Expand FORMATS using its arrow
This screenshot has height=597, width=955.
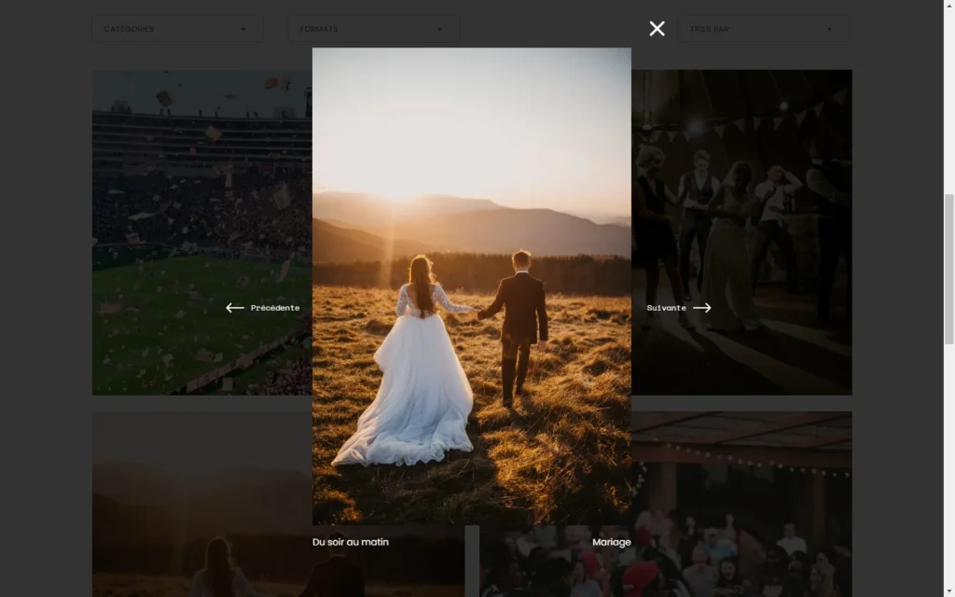[x=439, y=29]
